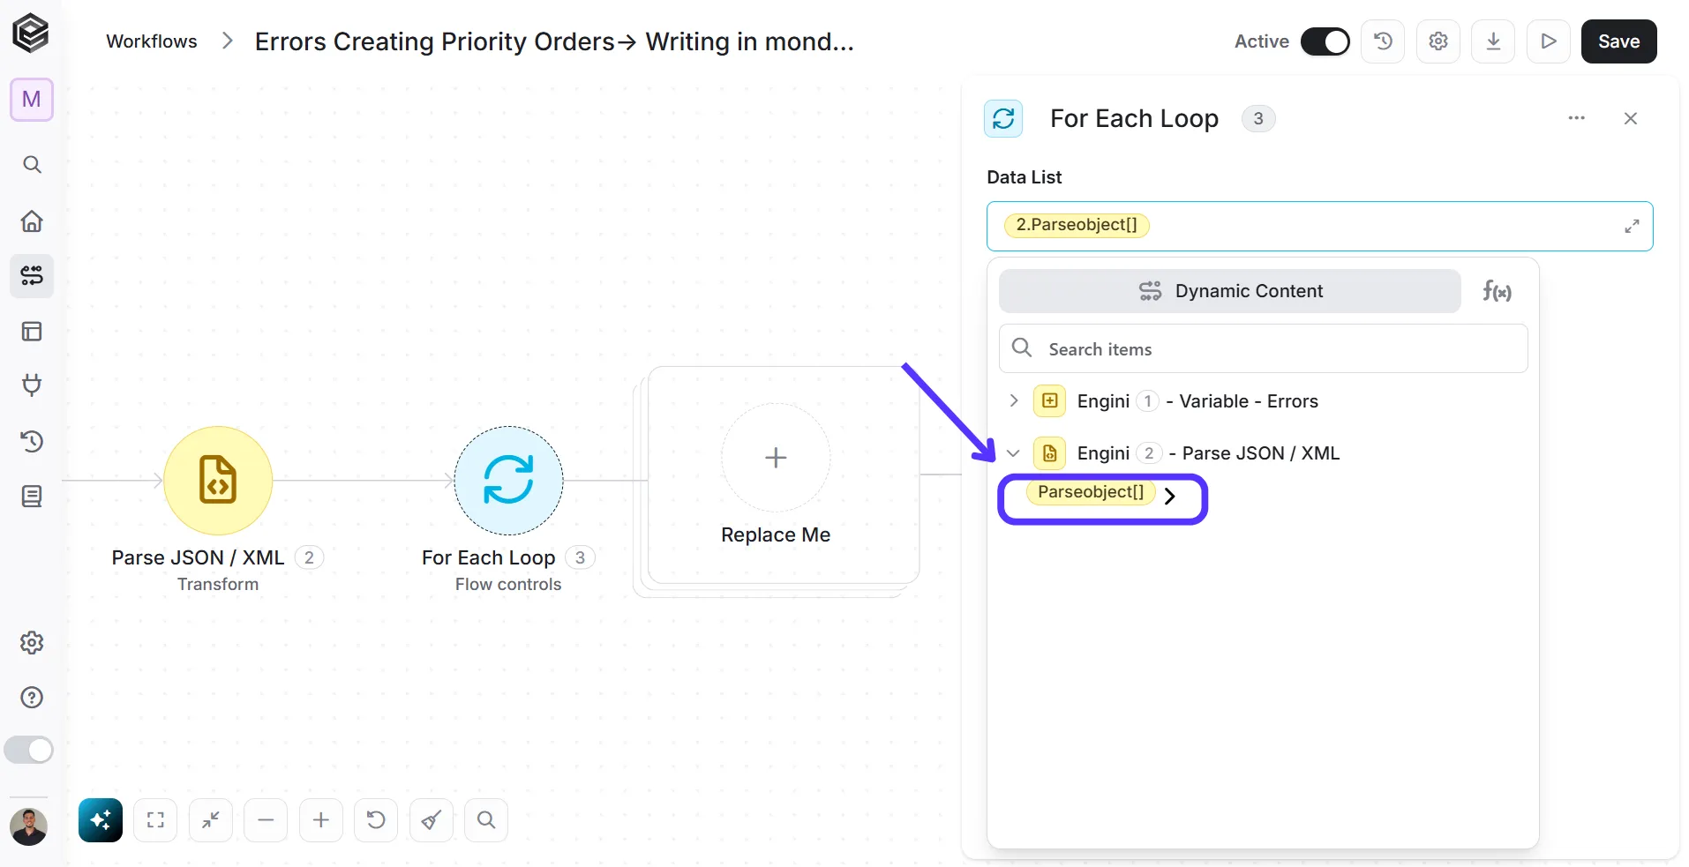The width and height of the screenshot is (1689, 867).
Task: Open search from the left sidebar
Action: click(32, 165)
